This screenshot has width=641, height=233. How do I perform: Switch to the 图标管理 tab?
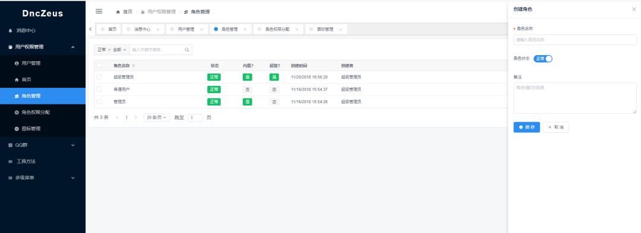(x=326, y=30)
